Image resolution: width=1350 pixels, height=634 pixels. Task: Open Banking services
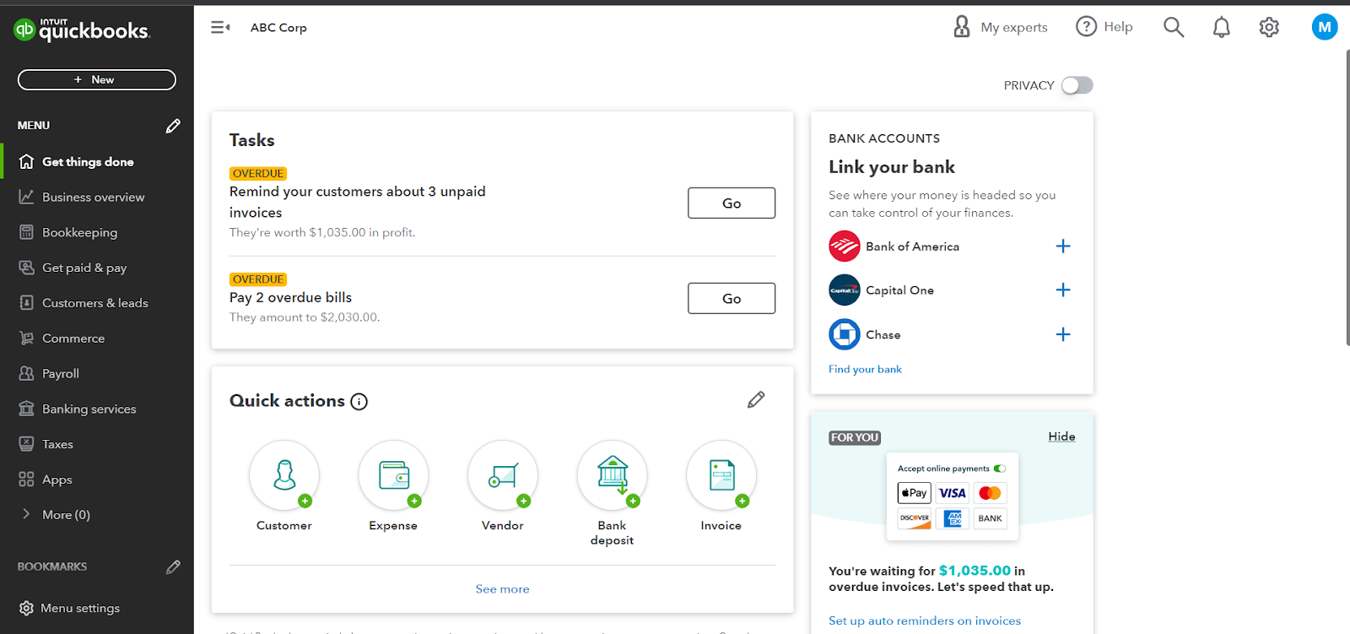(x=89, y=409)
